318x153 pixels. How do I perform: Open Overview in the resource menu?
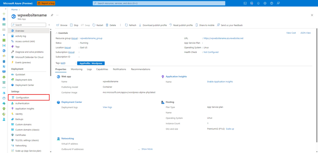click(x=29, y=31)
